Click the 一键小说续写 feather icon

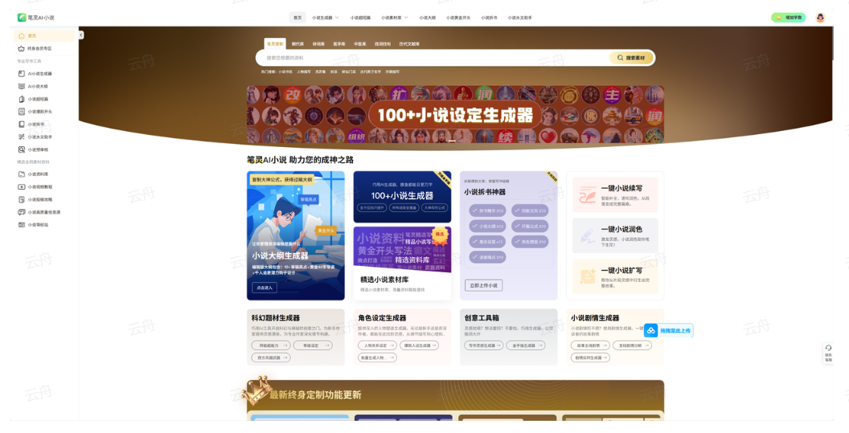click(x=588, y=194)
